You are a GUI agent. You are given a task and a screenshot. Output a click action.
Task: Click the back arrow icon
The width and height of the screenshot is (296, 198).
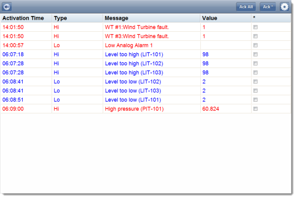coord(7,7)
